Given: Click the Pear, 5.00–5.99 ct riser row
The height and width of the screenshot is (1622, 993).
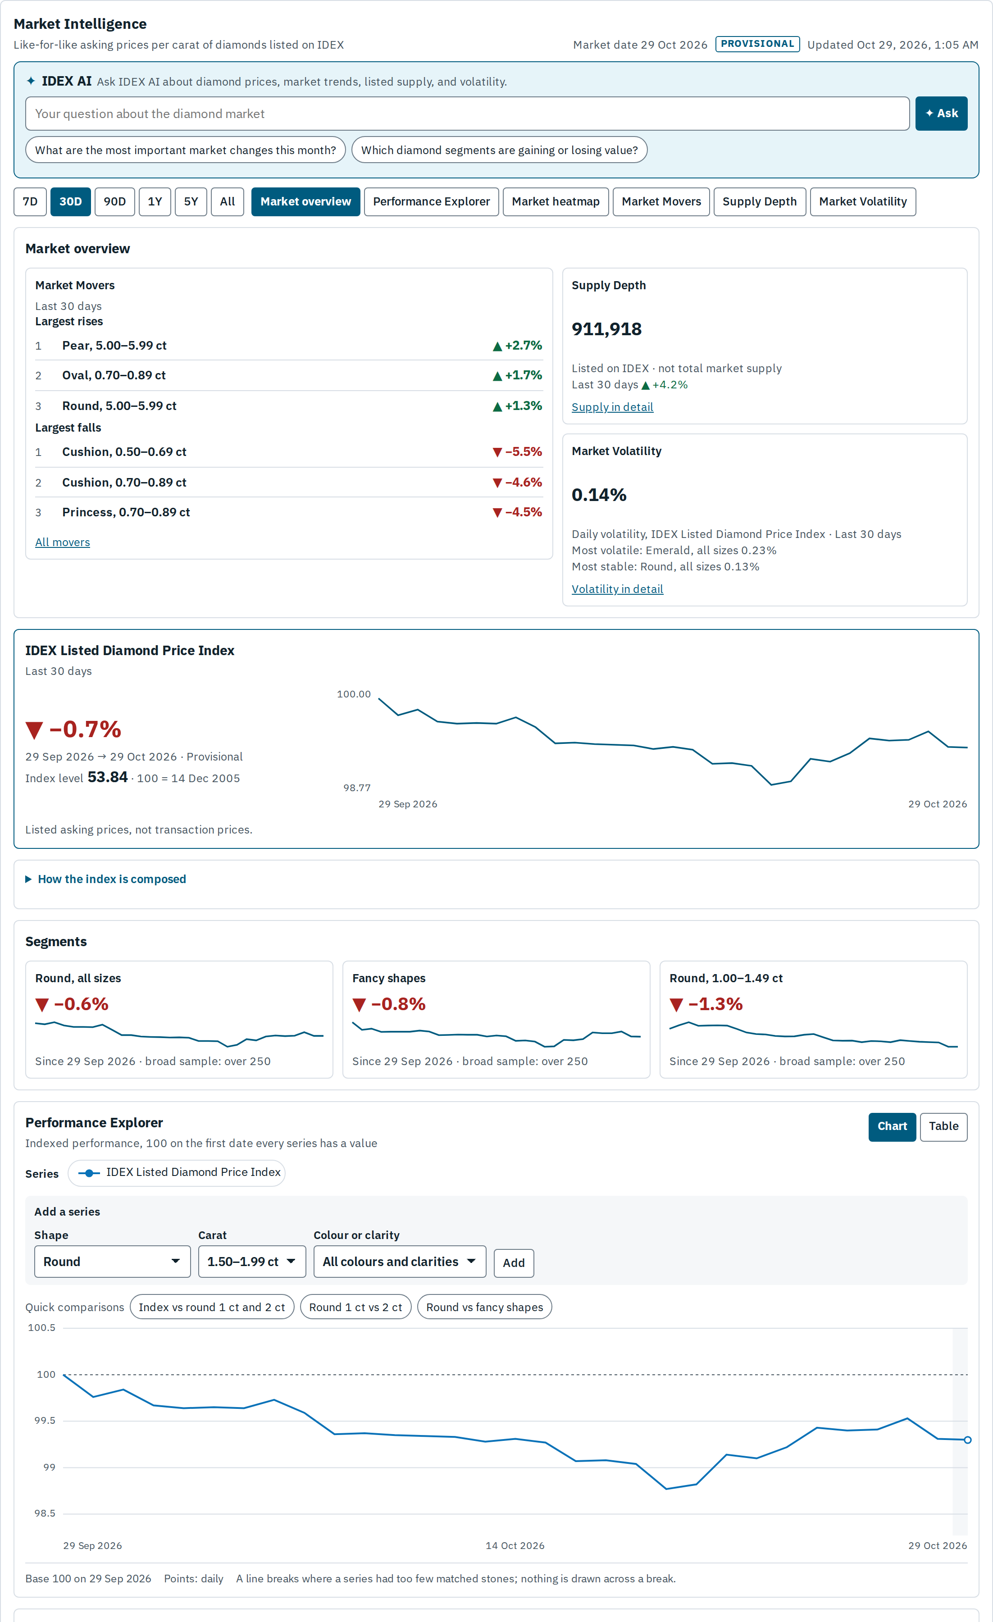Looking at the screenshot, I should [x=288, y=346].
